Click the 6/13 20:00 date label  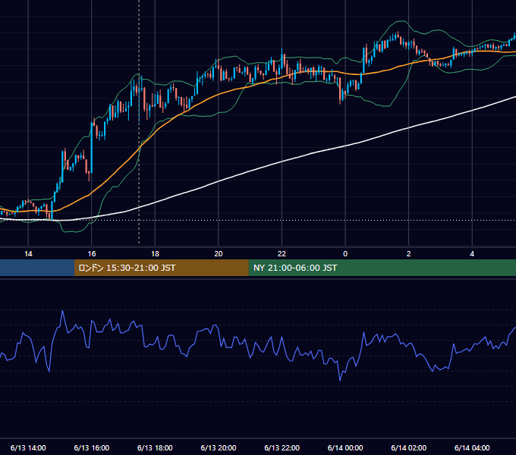pyautogui.click(x=219, y=447)
